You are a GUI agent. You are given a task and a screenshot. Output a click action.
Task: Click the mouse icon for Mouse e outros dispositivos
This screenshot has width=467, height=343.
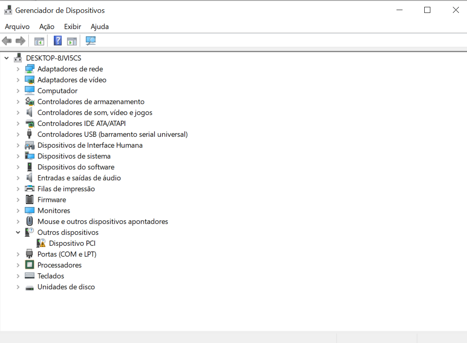pyautogui.click(x=29, y=221)
